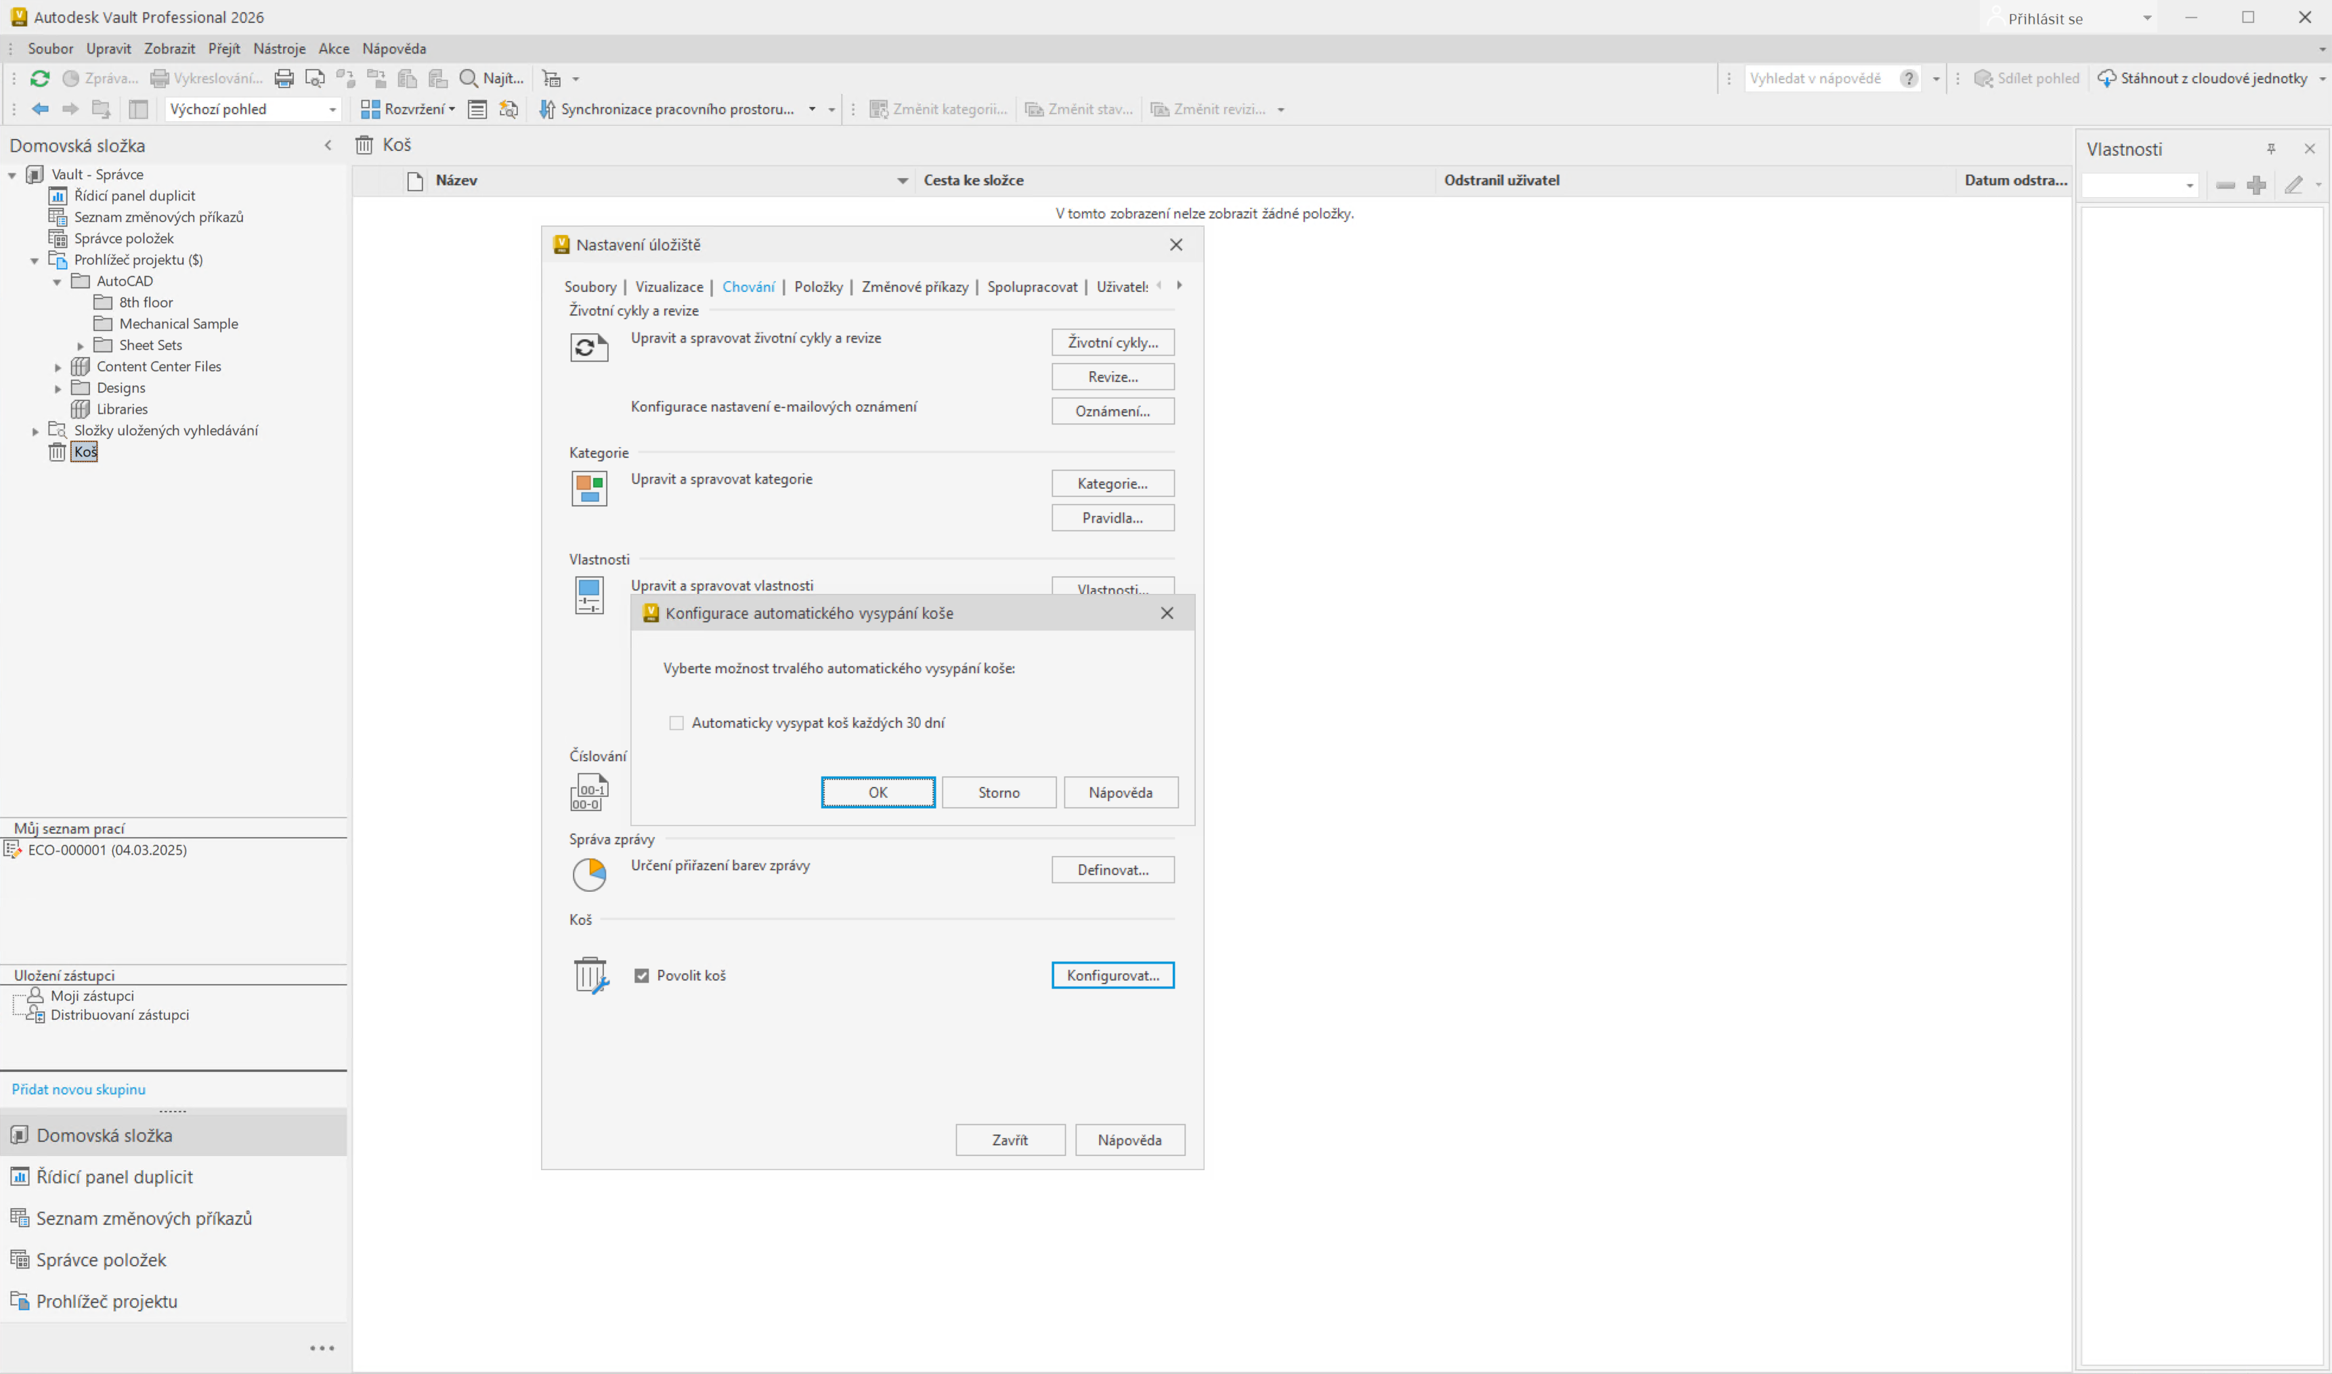Open the Najít search tool
Image resolution: width=2332 pixels, height=1374 pixels.
[492, 79]
